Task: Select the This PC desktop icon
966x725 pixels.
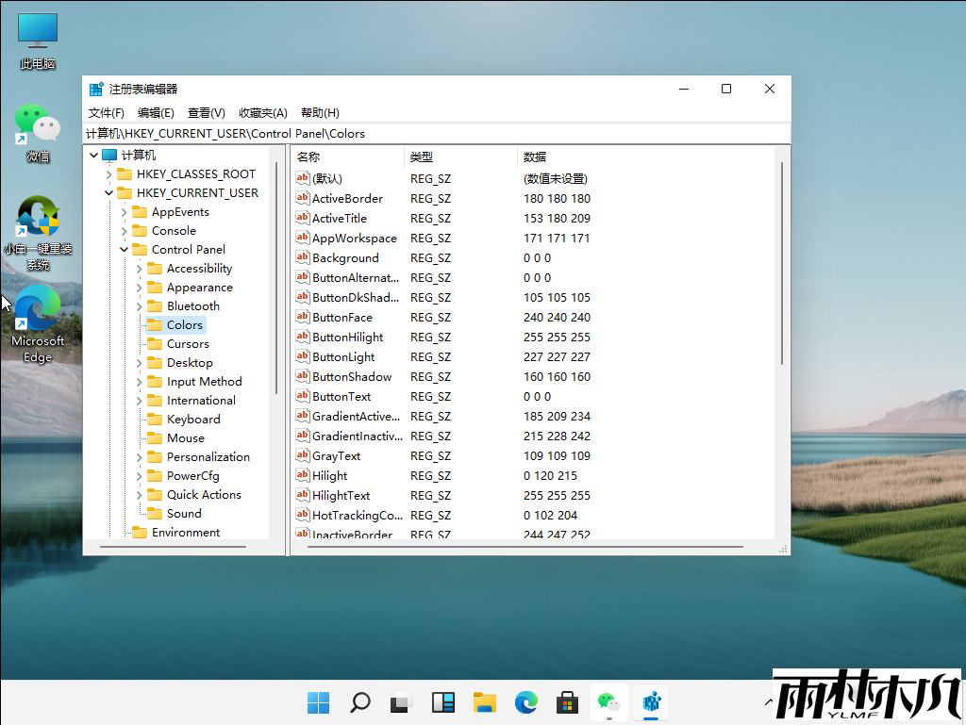Action: coord(37,33)
